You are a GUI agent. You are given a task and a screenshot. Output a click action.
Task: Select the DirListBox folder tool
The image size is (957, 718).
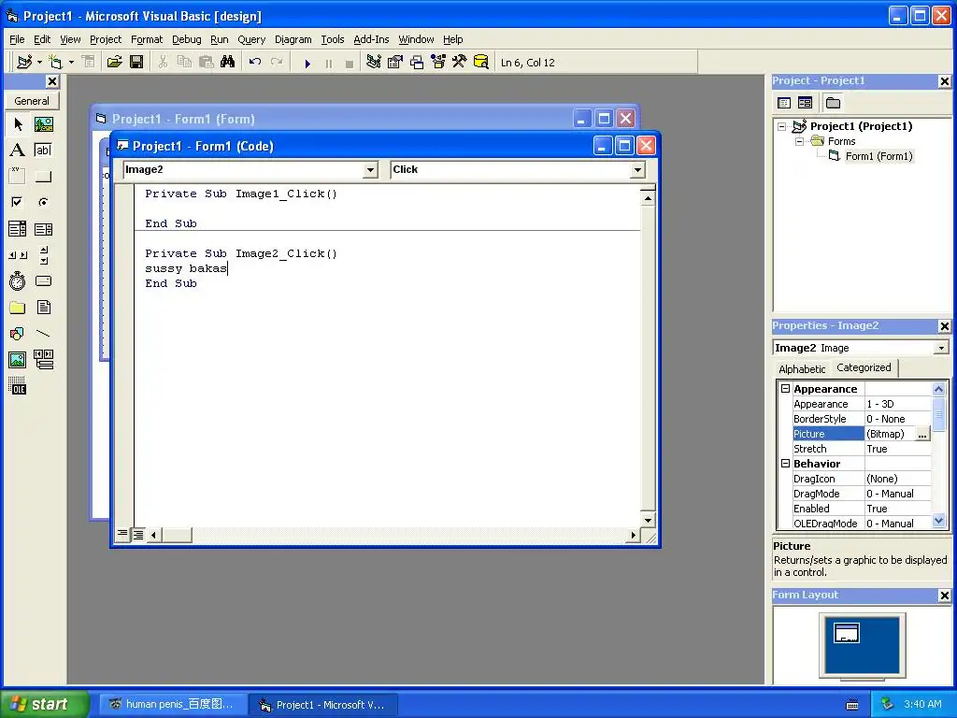tap(18, 307)
